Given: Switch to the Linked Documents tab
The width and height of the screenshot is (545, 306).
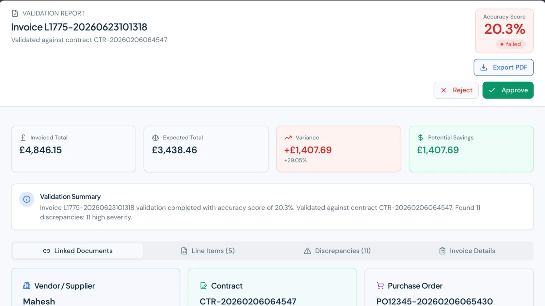Looking at the screenshot, I should (78, 251).
